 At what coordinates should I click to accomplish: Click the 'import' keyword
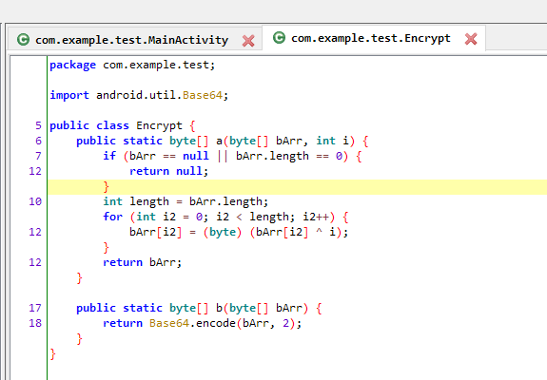(x=69, y=95)
